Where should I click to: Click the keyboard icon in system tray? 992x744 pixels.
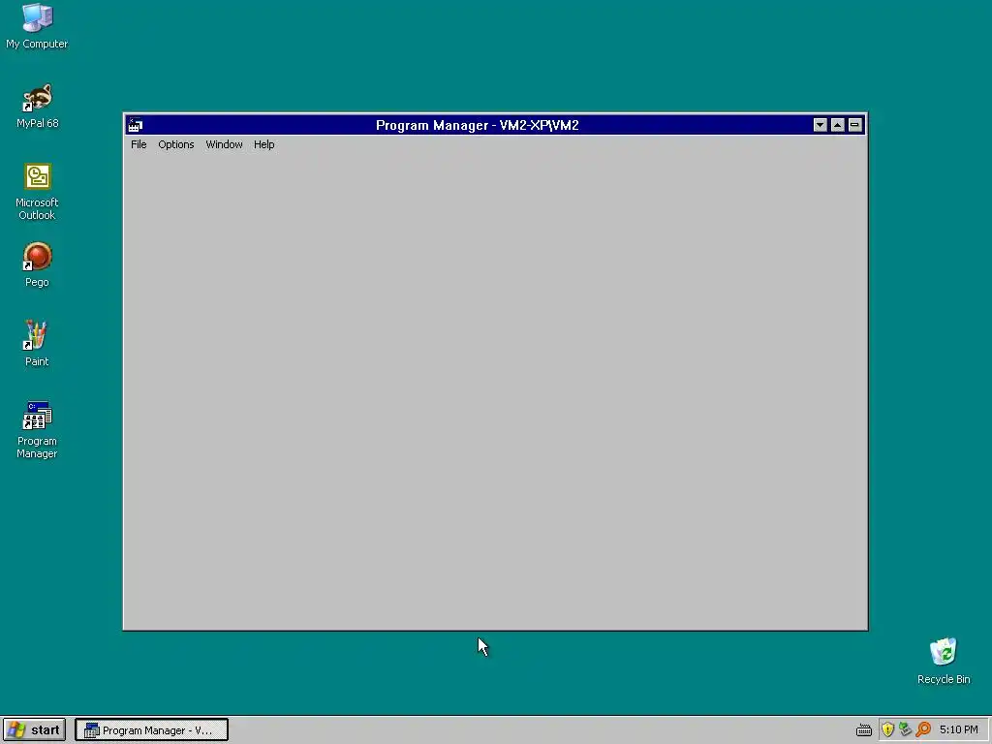(863, 730)
